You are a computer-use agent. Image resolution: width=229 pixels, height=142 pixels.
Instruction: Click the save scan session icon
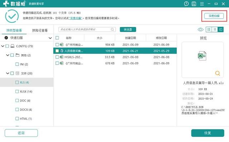coord(194,4)
